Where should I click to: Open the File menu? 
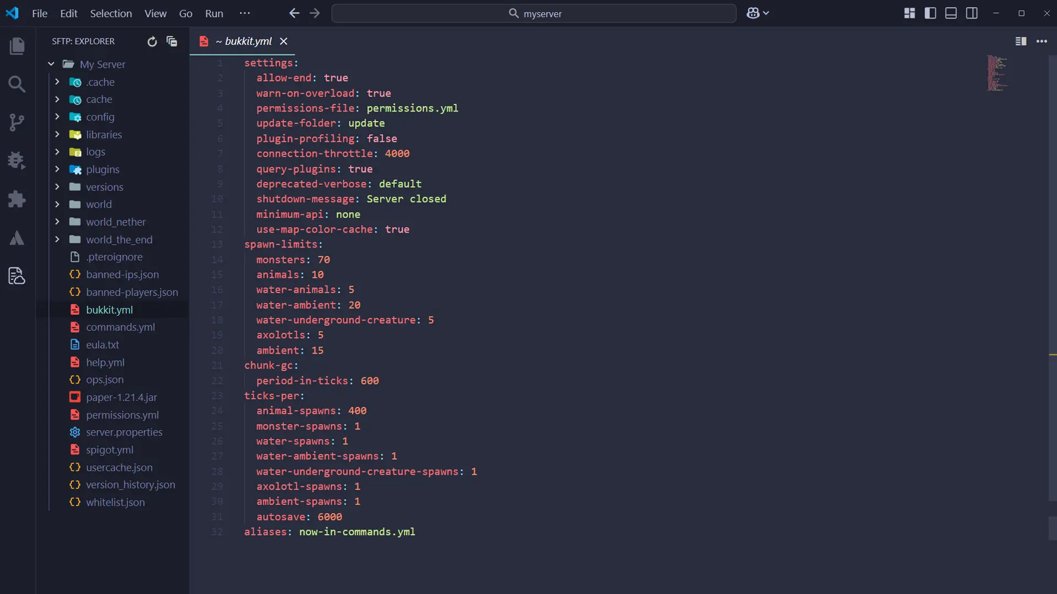(x=39, y=13)
